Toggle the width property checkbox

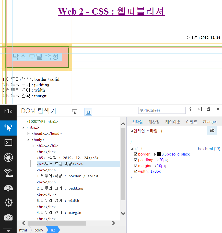coord(135,171)
